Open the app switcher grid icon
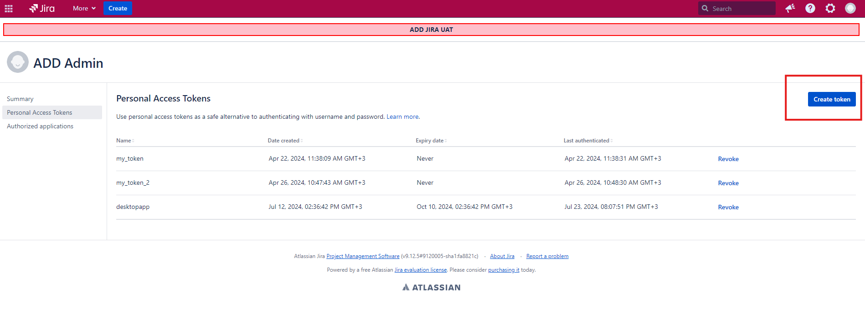This screenshot has height=314, width=865. click(x=9, y=9)
